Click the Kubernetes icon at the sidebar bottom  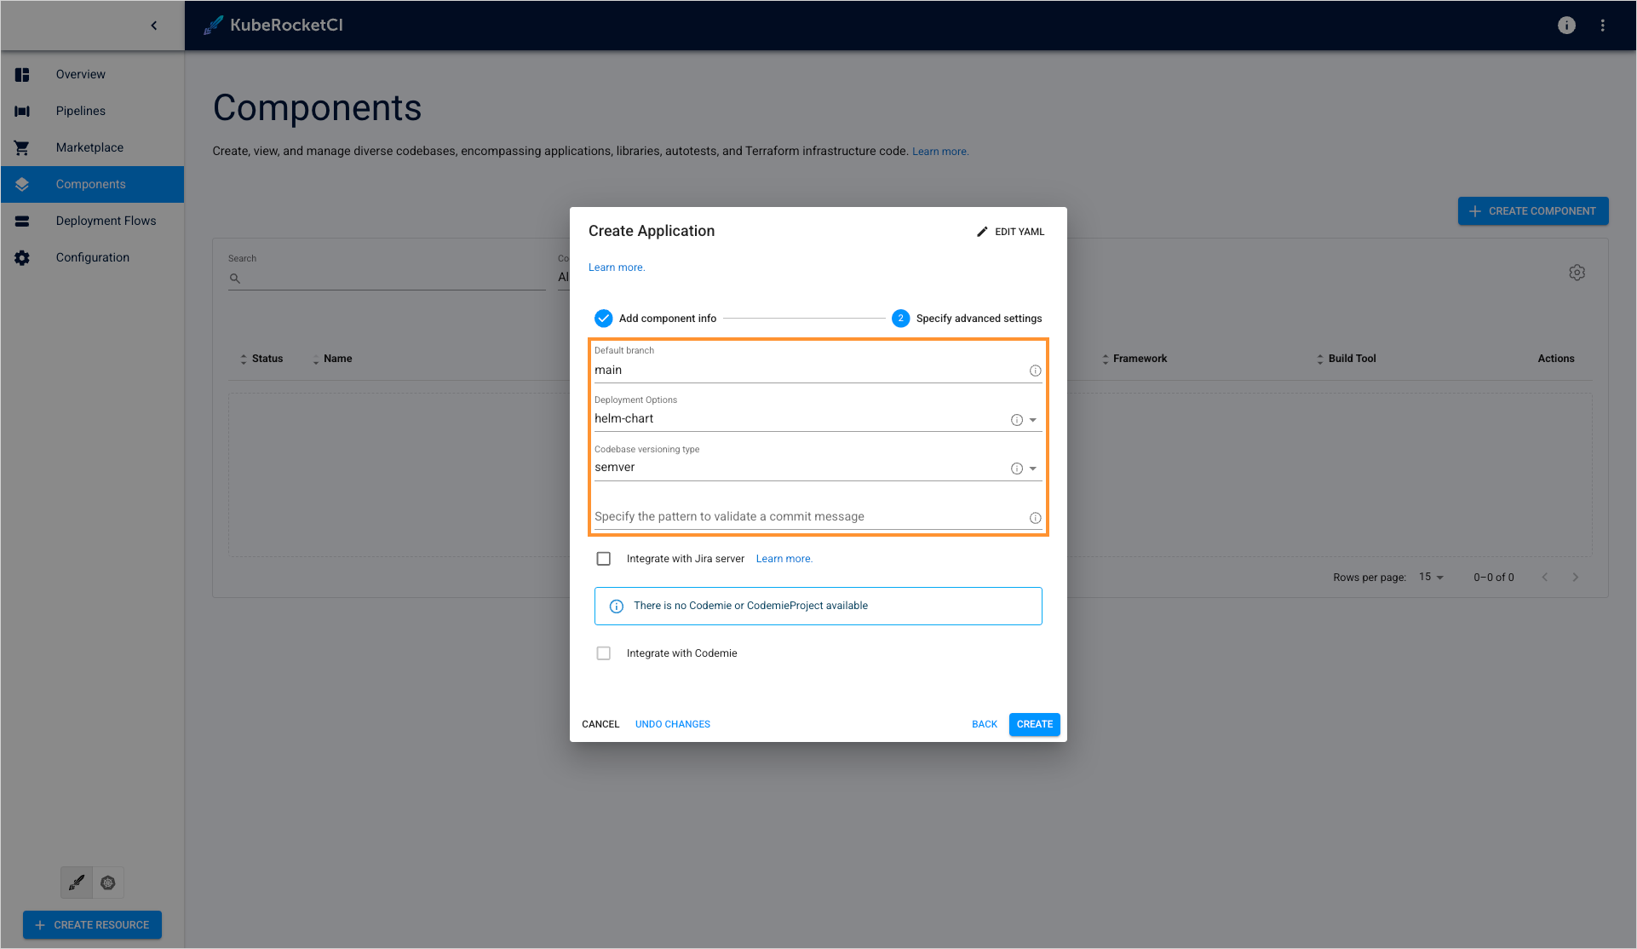pos(108,883)
